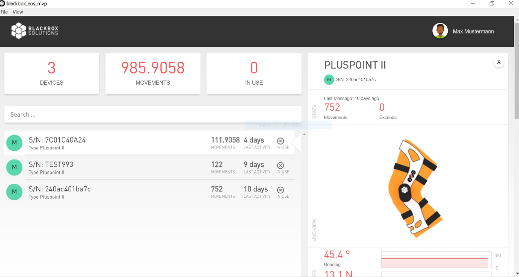Click the 9 days last activity value
Viewport: 519px width, 277px height.
point(254,165)
